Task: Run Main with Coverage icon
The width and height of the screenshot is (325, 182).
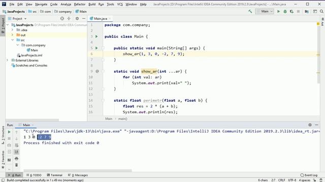Action: pos(292,11)
